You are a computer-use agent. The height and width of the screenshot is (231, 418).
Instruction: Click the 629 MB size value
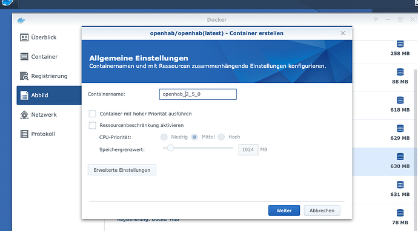[400, 138]
